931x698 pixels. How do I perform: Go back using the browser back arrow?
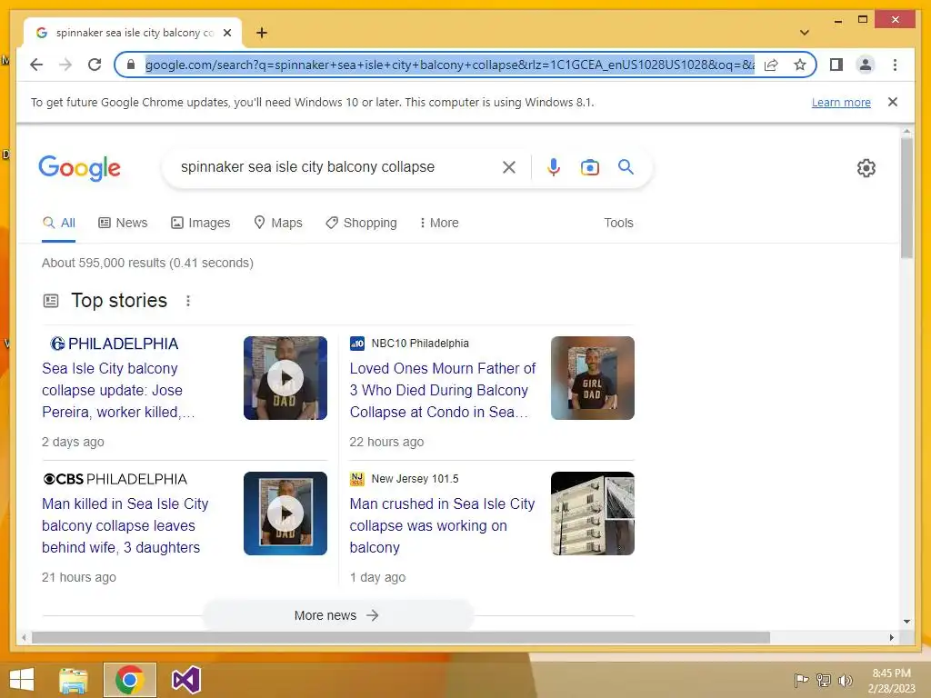pos(36,65)
